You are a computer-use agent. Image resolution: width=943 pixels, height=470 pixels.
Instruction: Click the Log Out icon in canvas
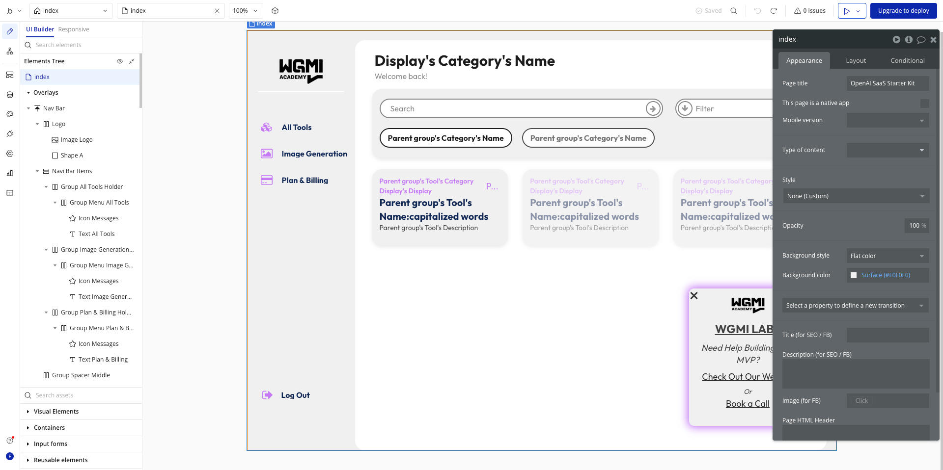tap(267, 395)
